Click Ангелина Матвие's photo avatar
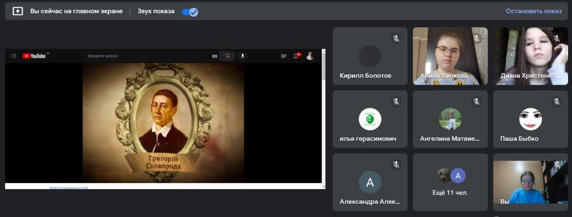 coord(450,119)
